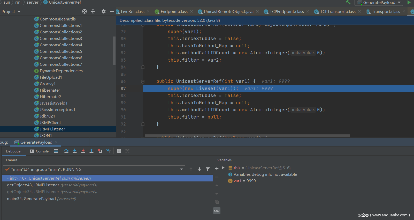This screenshot has height=220, width=414.
Task: Toggle the frames filter funnel icon
Action: click(208, 169)
